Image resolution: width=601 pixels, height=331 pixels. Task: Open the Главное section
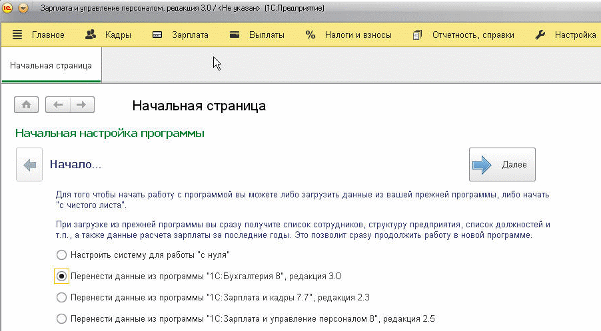coord(48,35)
